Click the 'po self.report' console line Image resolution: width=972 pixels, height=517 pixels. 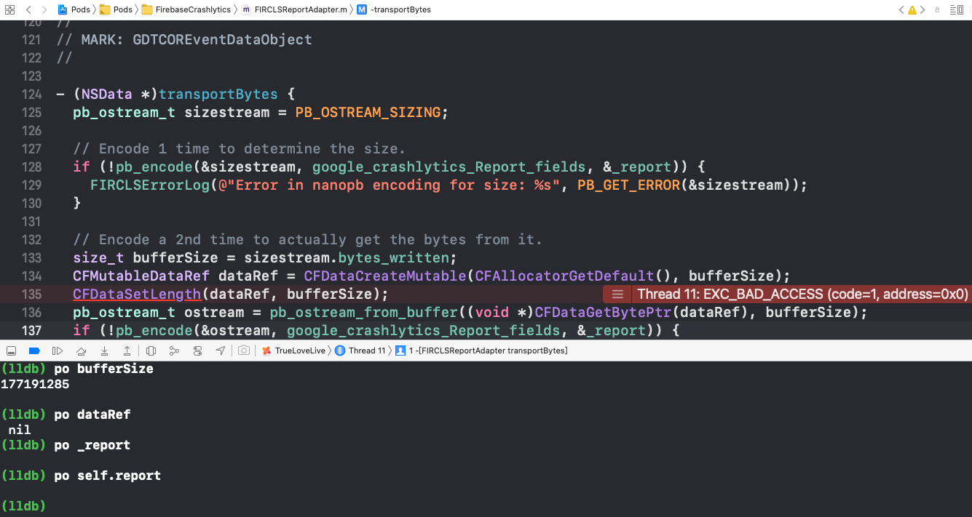(x=81, y=476)
